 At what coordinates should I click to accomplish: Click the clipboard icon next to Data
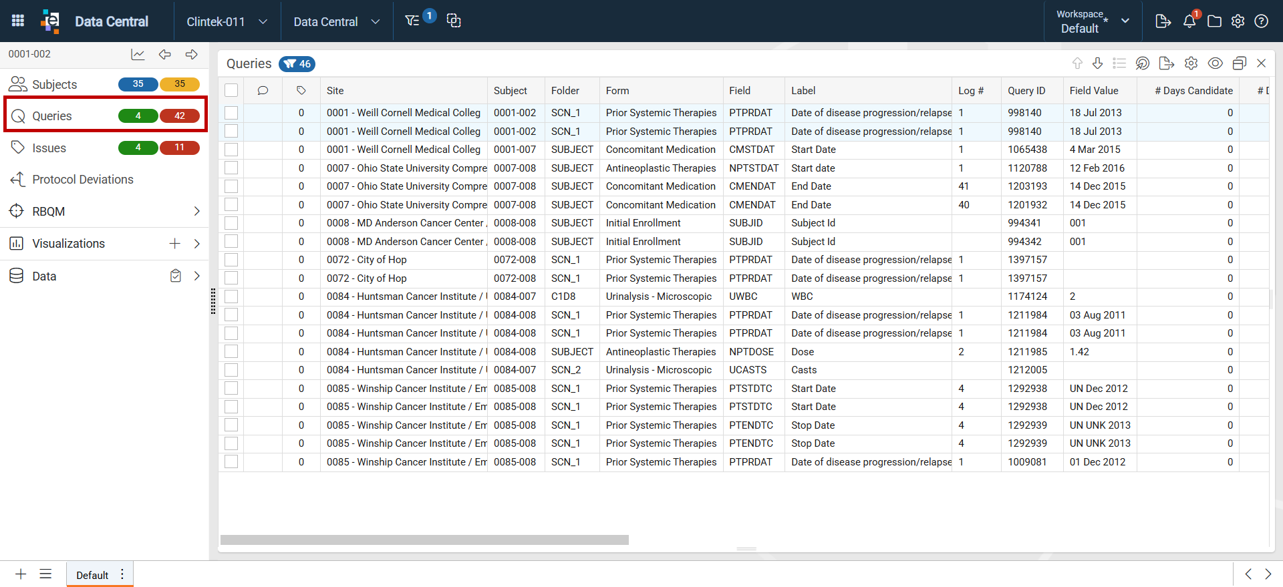pos(176,276)
